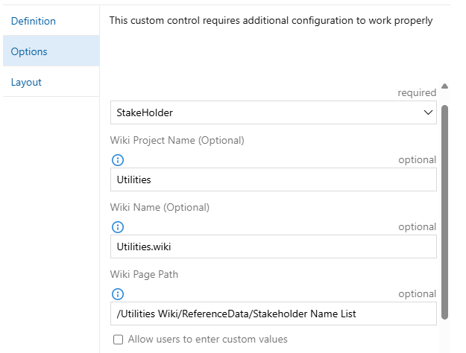This screenshot has height=353, width=466.
Task: Click the scroll up arrow
Action: click(445, 86)
